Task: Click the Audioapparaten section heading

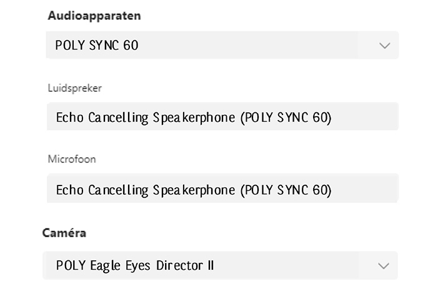Action: (94, 16)
